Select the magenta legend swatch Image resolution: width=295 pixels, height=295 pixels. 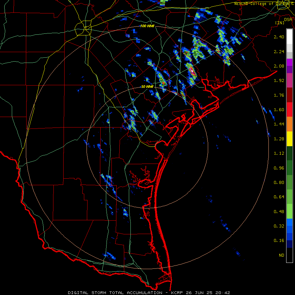(289, 62)
